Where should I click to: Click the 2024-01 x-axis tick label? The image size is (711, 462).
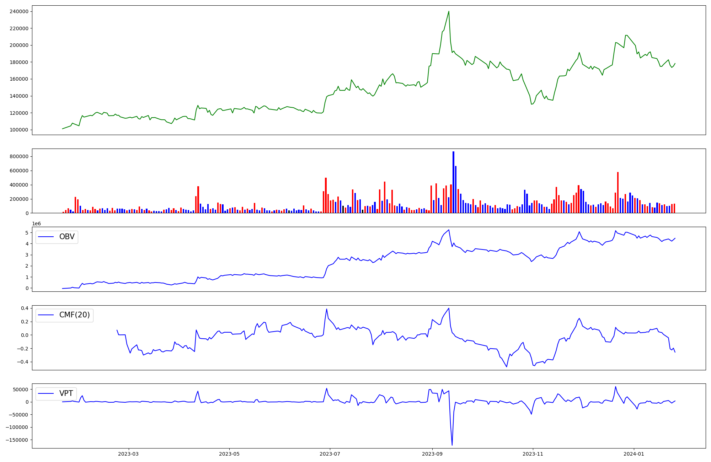point(634,454)
